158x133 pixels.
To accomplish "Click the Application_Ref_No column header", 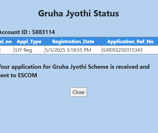I will tap(130, 41).
